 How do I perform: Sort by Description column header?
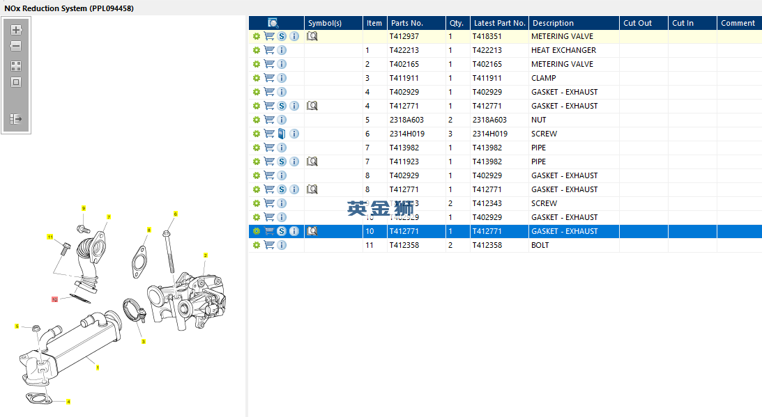574,23
